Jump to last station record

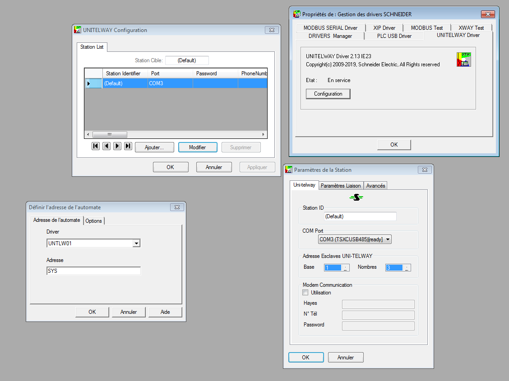(128, 146)
